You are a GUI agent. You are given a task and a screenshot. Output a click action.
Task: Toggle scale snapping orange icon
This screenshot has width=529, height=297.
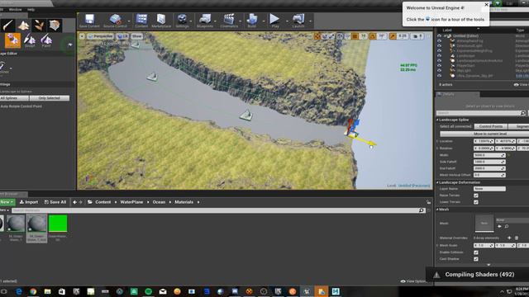point(393,36)
